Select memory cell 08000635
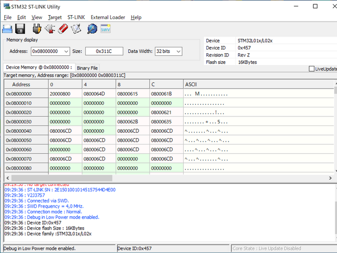 point(166,122)
